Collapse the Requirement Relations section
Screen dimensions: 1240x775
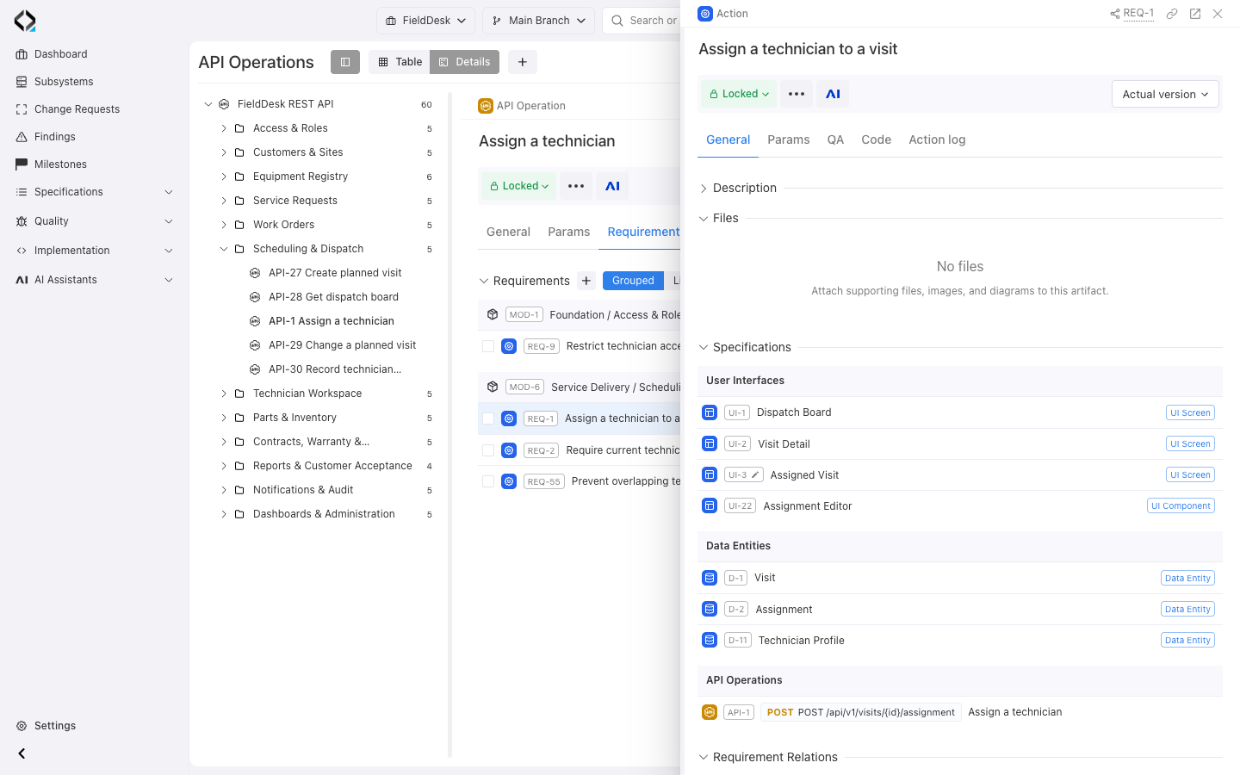tap(704, 757)
